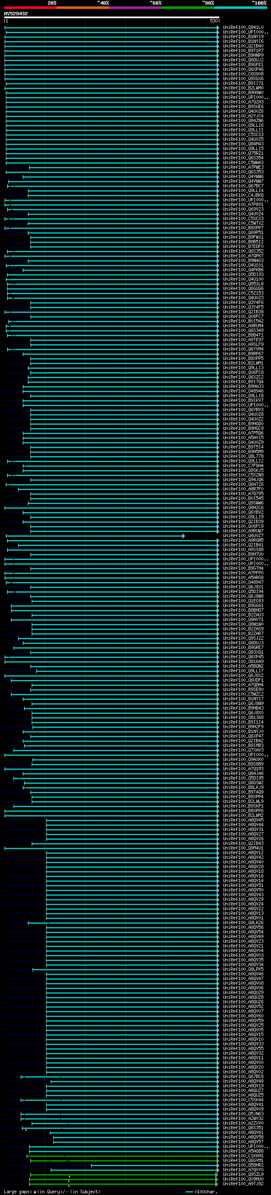Click hit label UniRef100_Q84M43
Screen dimensions: 271x1195
(243, 144)
